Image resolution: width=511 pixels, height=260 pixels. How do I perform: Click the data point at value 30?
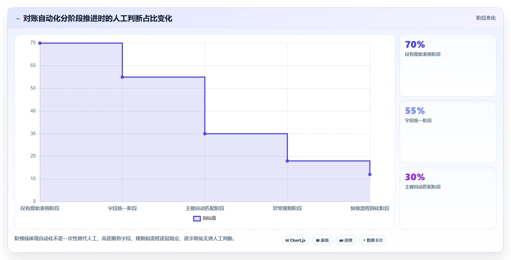(x=205, y=134)
